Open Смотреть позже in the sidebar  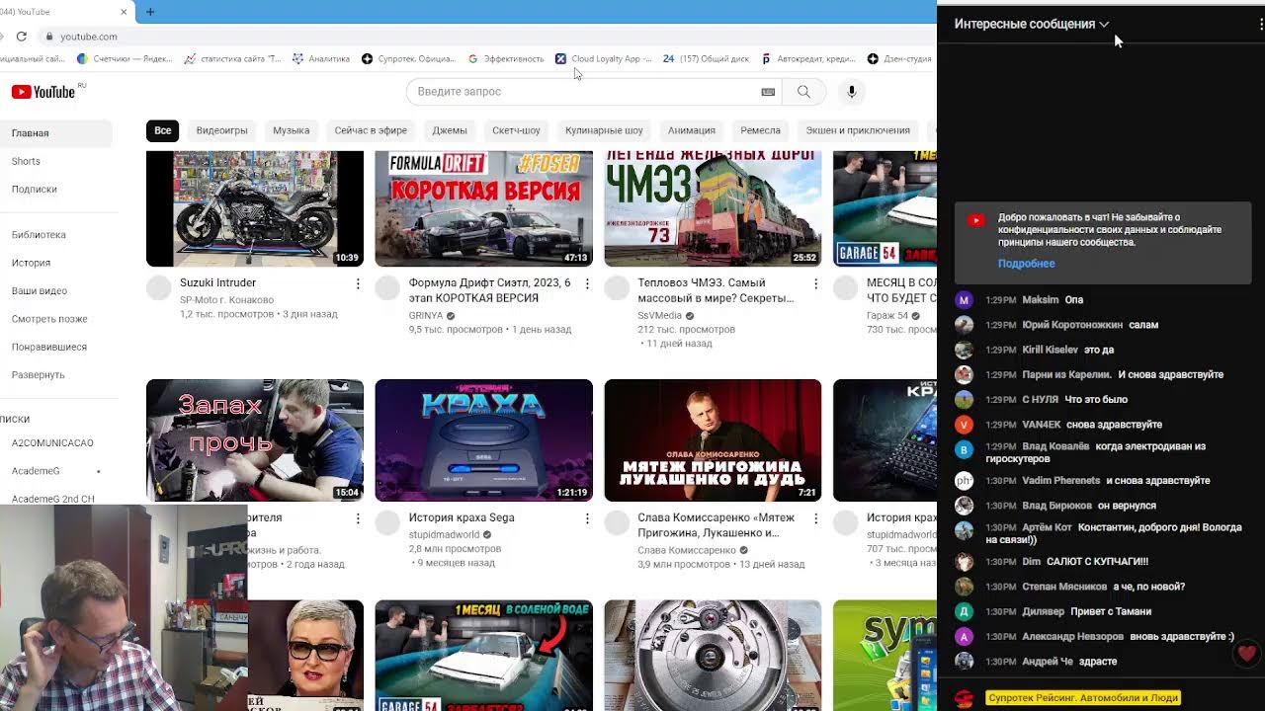(49, 319)
